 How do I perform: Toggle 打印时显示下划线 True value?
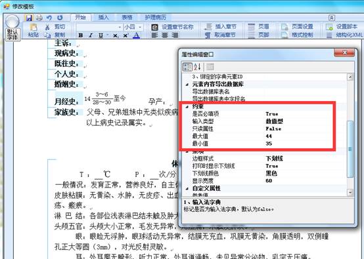[x=272, y=166]
